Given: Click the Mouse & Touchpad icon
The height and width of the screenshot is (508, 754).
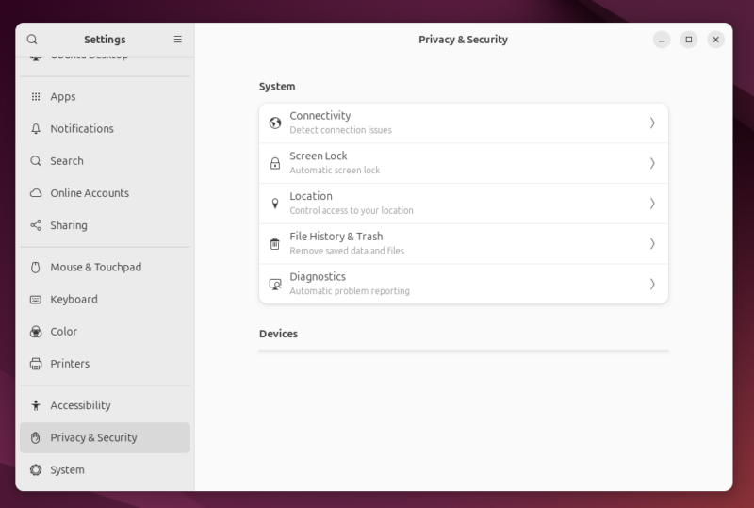Looking at the screenshot, I should tap(36, 268).
